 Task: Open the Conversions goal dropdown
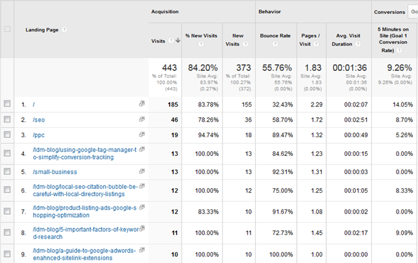(x=413, y=12)
